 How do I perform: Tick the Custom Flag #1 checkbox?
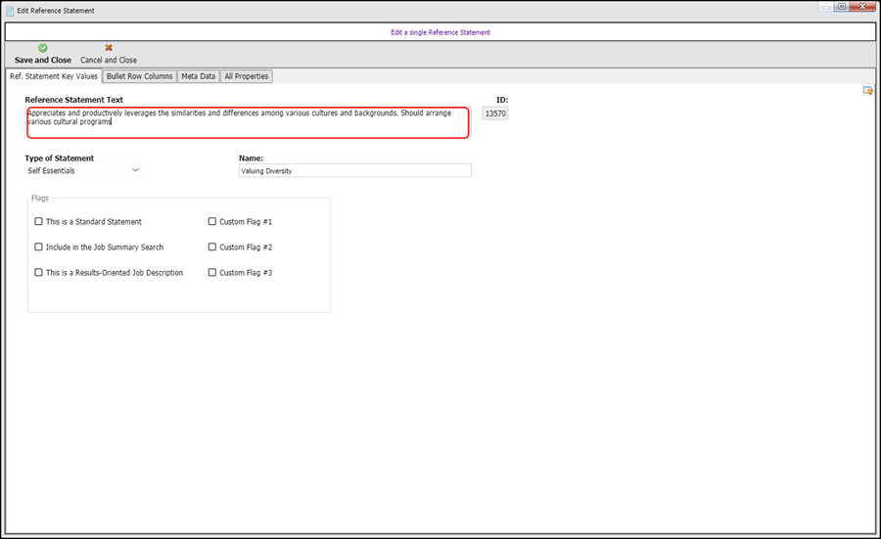coord(212,222)
